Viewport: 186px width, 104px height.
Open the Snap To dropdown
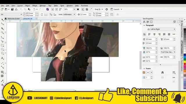102,9
